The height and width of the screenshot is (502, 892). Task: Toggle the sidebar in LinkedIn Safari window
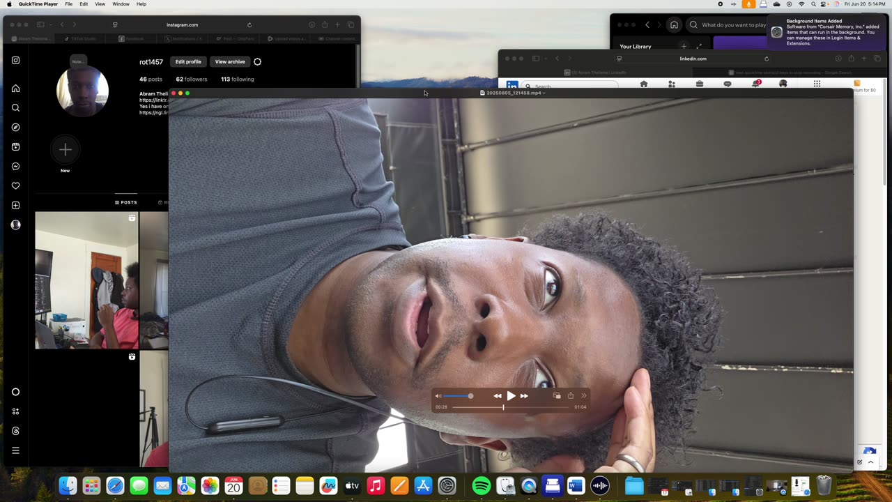(x=535, y=59)
